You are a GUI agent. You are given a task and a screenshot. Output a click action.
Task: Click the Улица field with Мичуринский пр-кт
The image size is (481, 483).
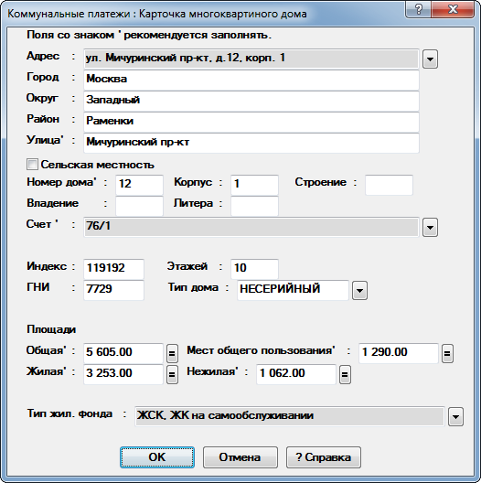point(251,143)
